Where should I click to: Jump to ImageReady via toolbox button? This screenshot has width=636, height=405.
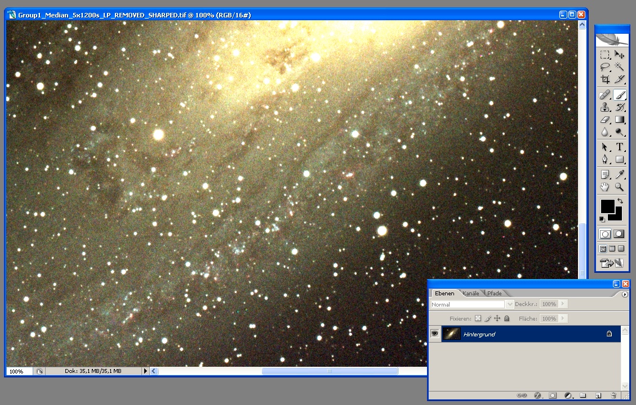pos(612,263)
